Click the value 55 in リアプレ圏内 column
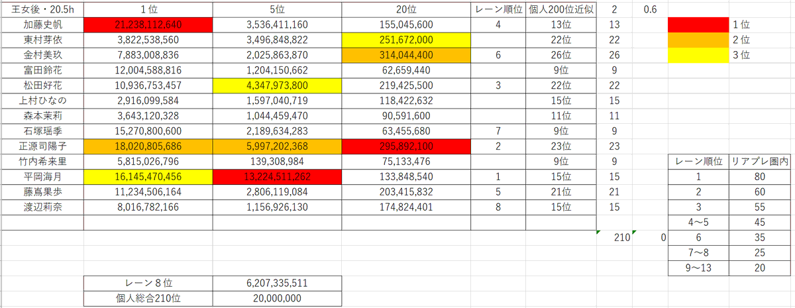This screenshot has height=308, width=795. pos(759,207)
